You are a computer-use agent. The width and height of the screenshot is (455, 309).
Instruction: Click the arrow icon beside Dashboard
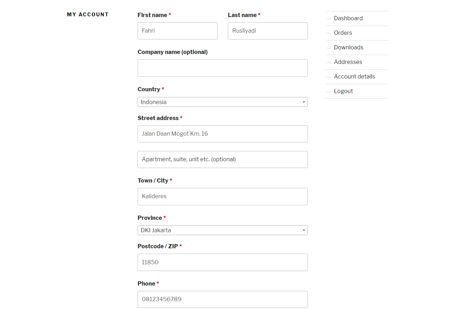pos(328,19)
